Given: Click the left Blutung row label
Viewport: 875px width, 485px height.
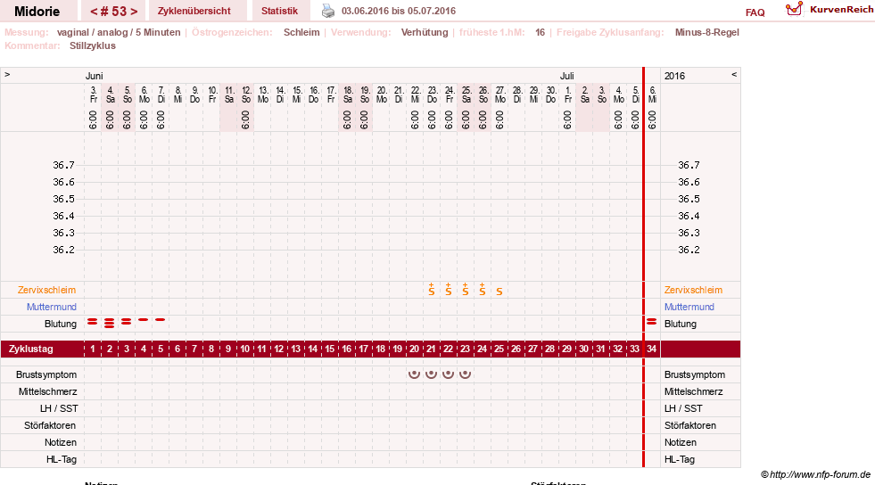Looking at the screenshot, I should tap(61, 324).
